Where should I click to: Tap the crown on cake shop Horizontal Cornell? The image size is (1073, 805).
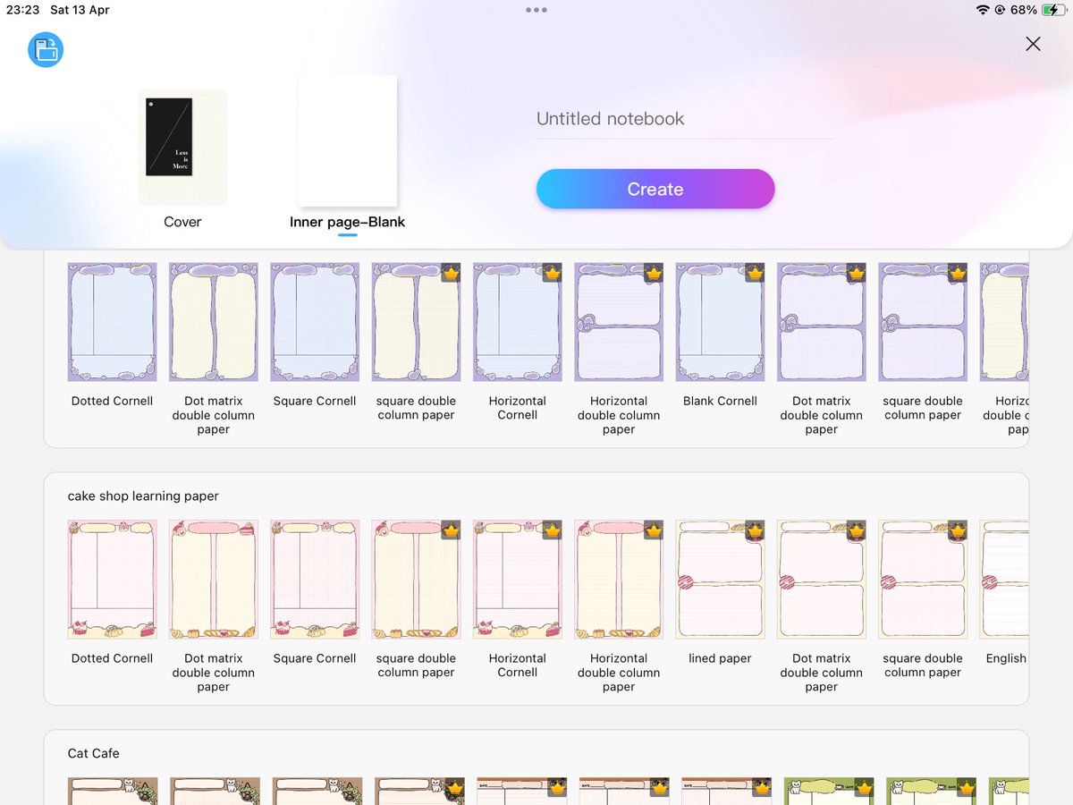coord(553,530)
